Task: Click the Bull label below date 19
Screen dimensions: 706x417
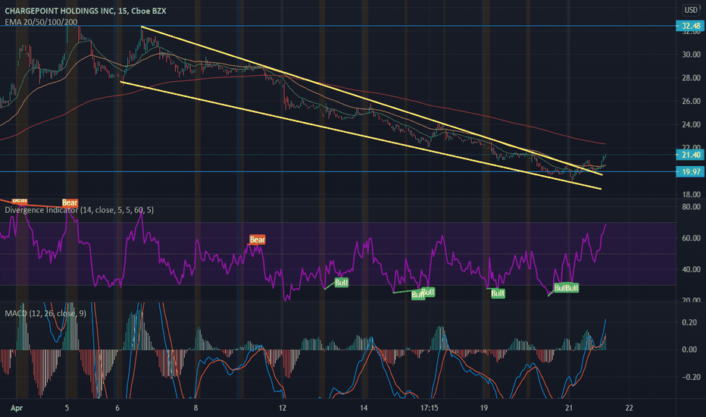Action: 498,293
